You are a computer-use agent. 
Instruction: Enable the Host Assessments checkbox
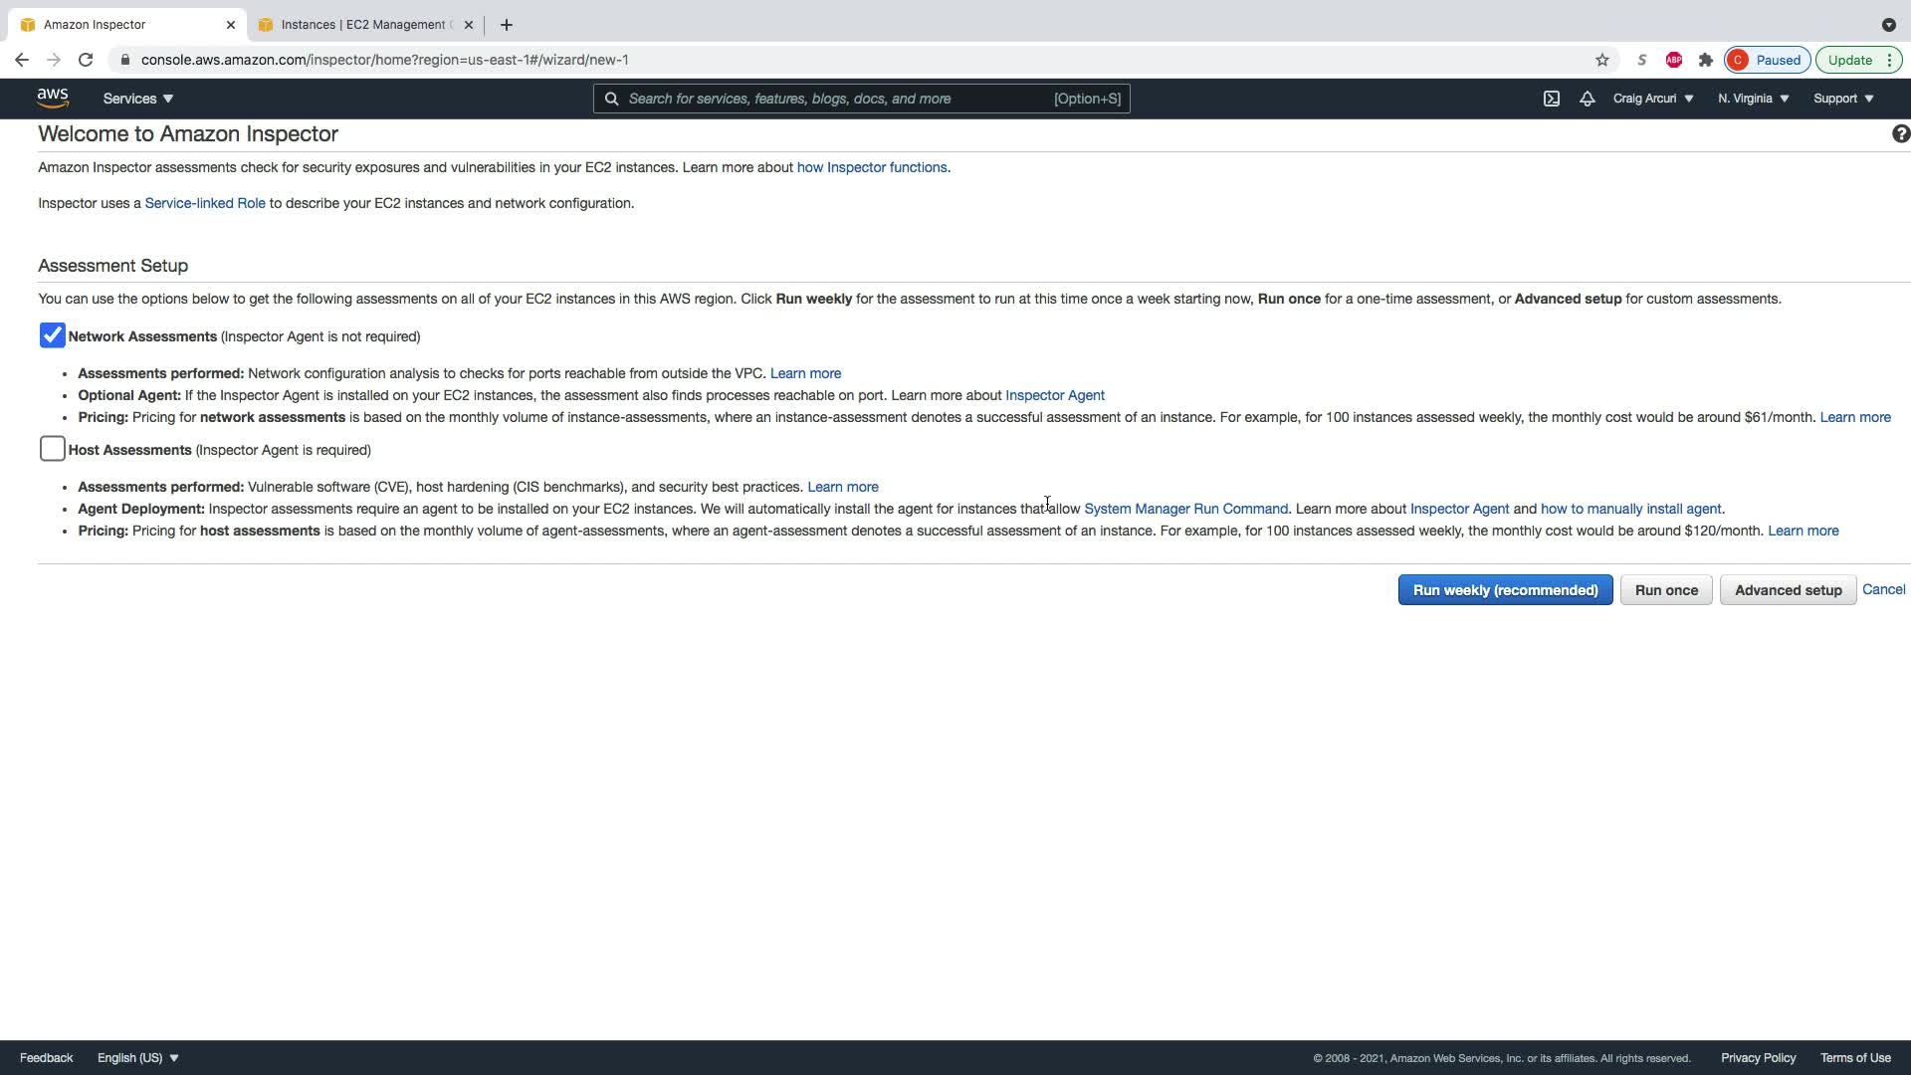tap(53, 450)
